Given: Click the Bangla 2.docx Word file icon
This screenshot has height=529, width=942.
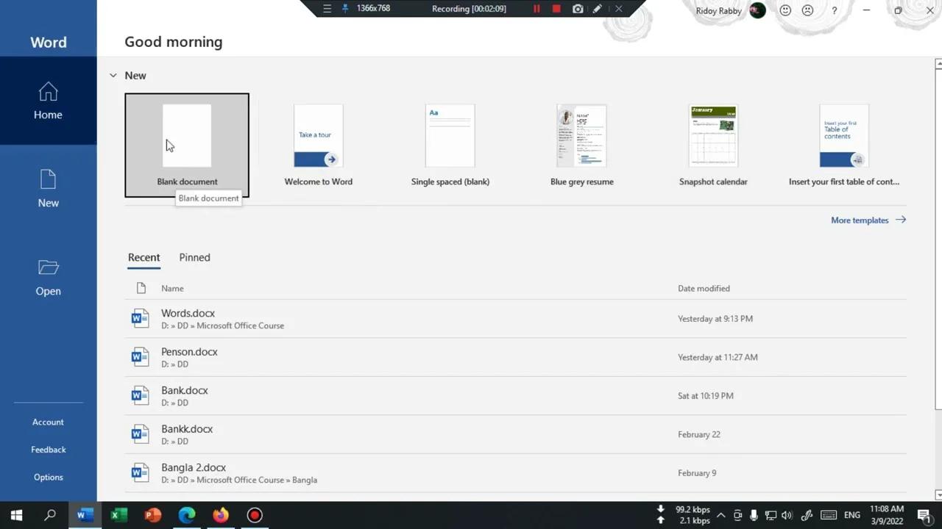Looking at the screenshot, I should (140, 473).
